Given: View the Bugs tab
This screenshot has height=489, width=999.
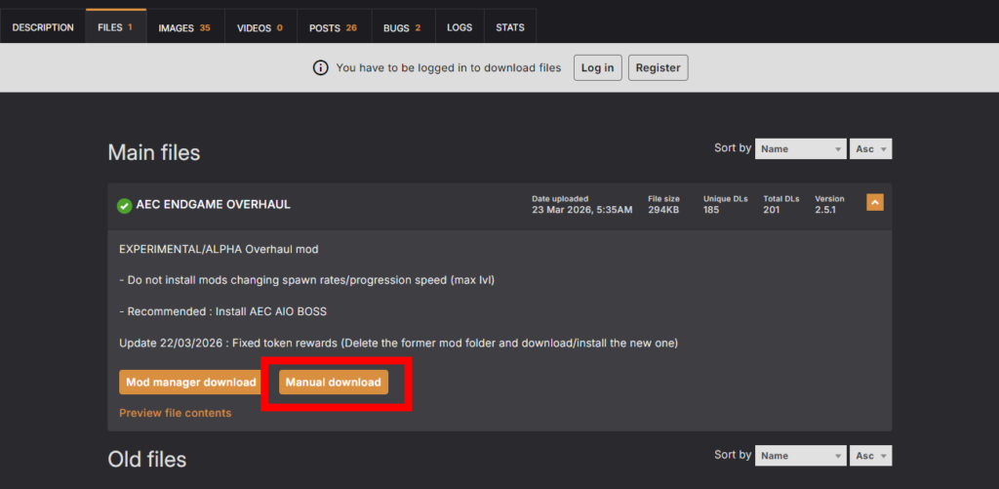Looking at the screenshot, I should click(402, 27).
